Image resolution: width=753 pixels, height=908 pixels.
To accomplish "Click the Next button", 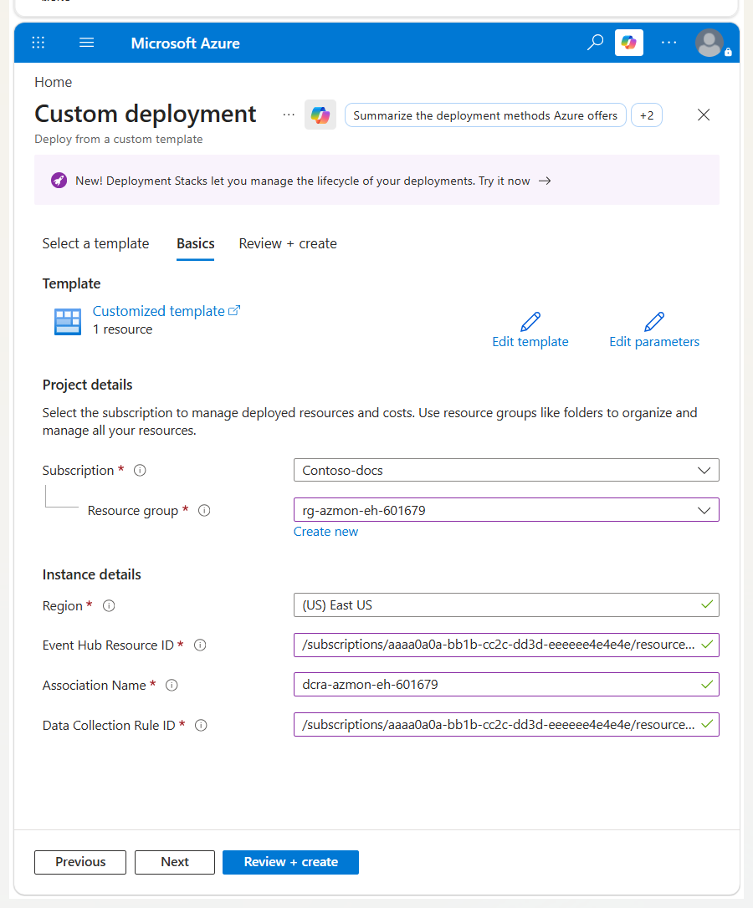I will [x=175, y=862].
